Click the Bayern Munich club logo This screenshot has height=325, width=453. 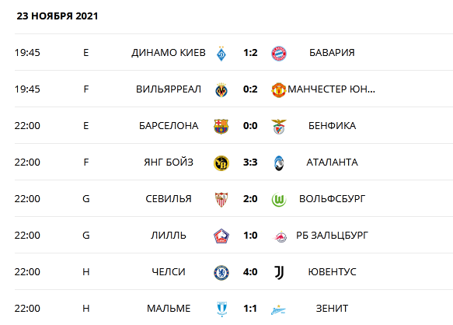click(279, 54)
